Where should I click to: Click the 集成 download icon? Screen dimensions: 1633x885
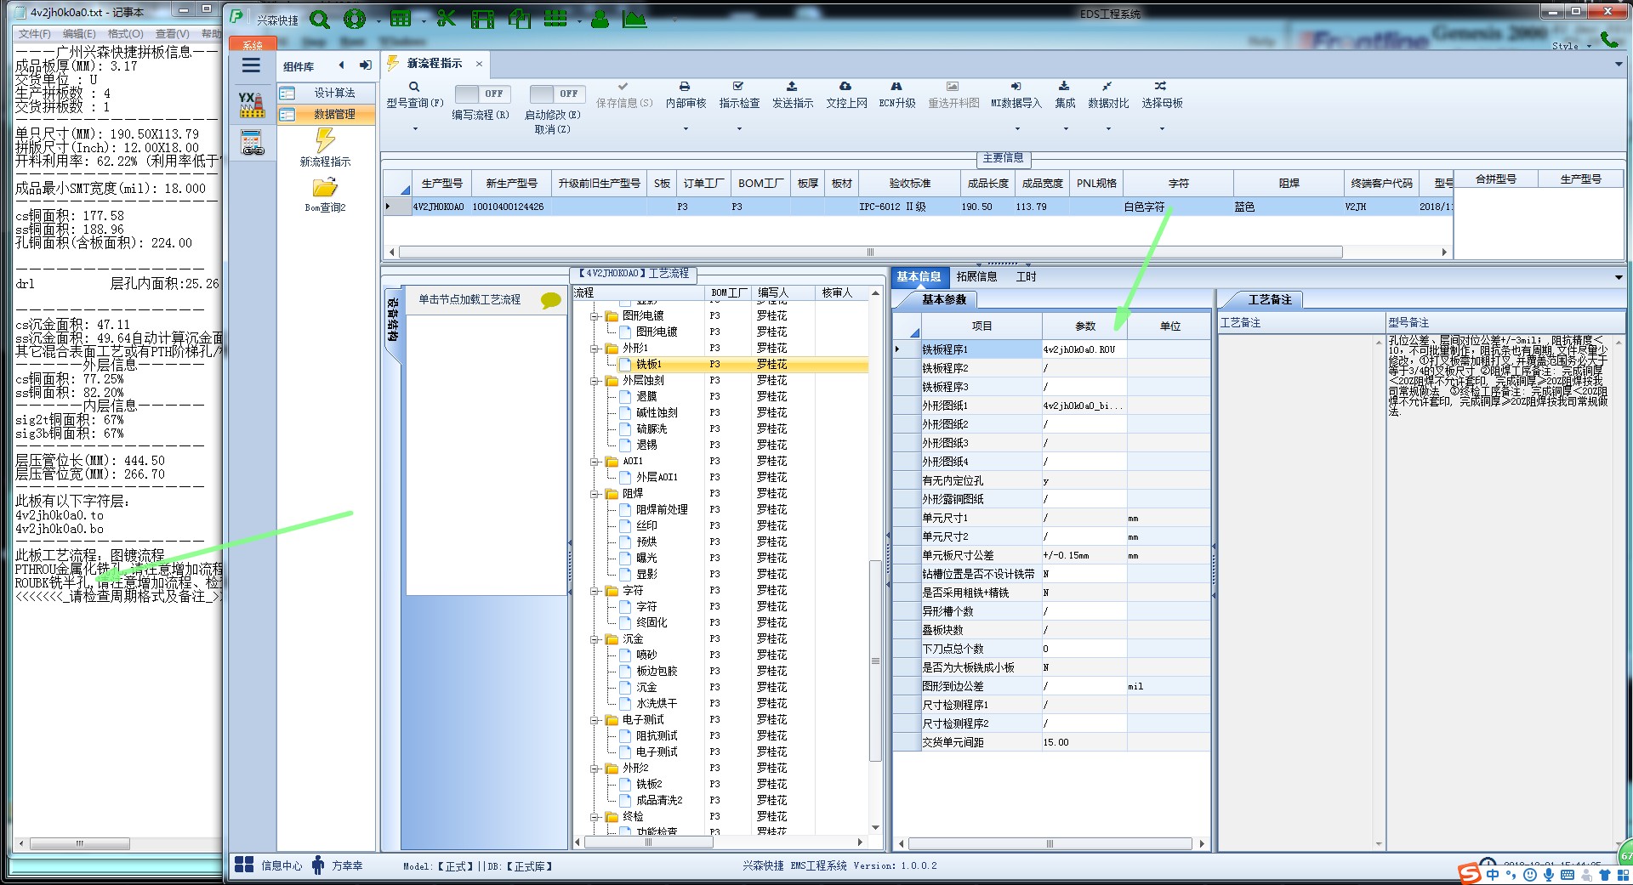tap(1064, 87)
